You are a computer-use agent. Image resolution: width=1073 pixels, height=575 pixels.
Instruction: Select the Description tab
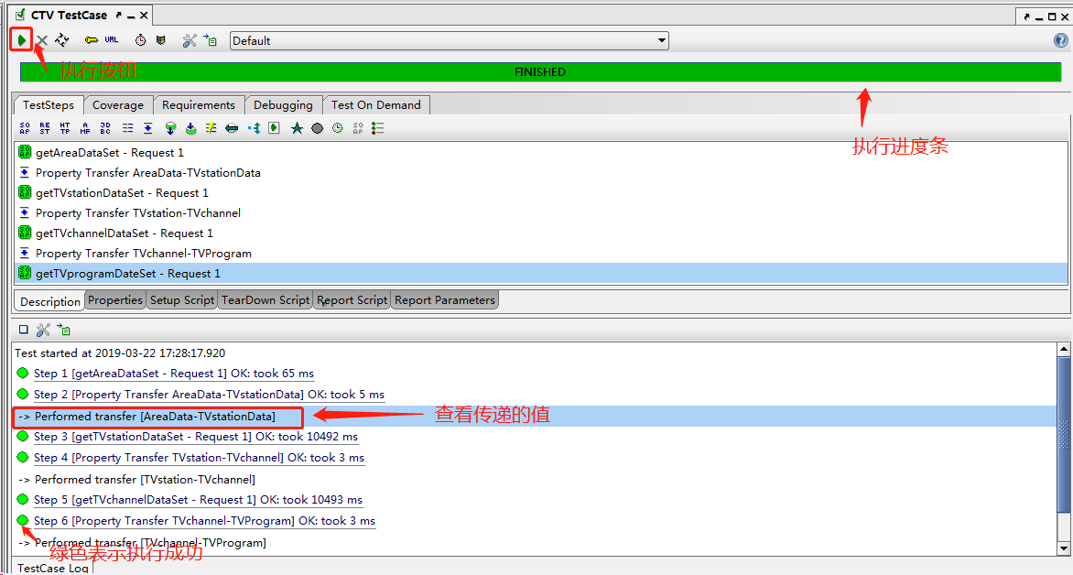50,301
